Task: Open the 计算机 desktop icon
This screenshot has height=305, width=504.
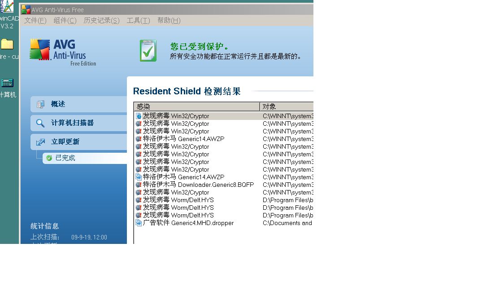Action: coord(8,88)
